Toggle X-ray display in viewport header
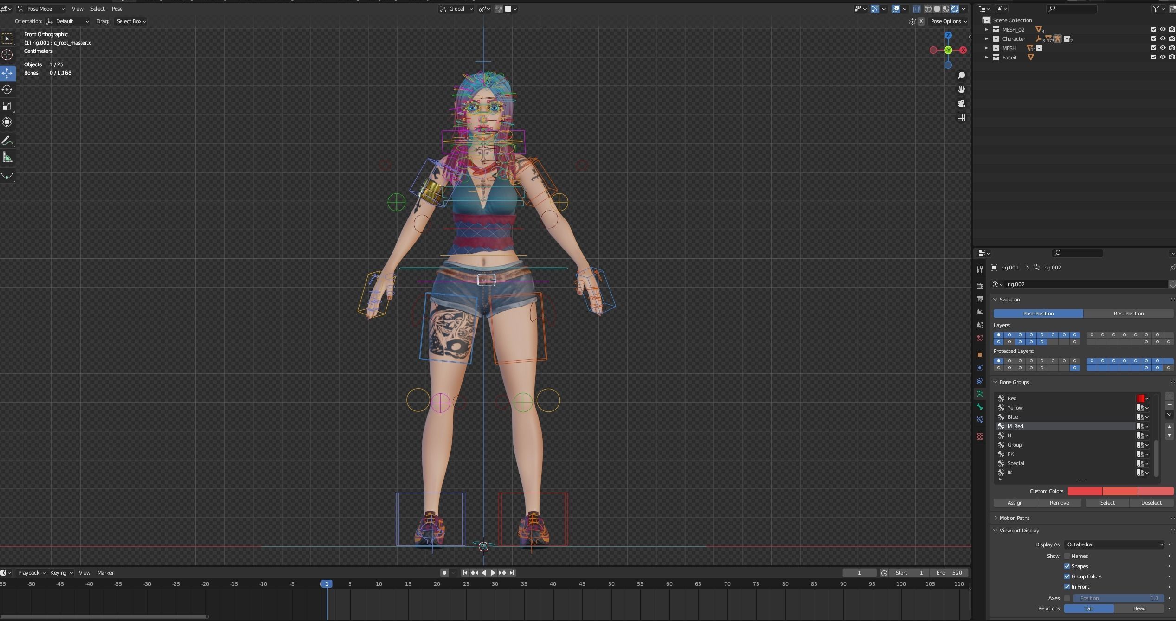This screenshot has width=1176, height=621. (x=916, y=9)
